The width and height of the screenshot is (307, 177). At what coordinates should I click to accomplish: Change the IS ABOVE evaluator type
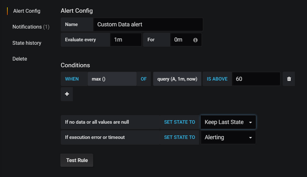click(217, 79)
